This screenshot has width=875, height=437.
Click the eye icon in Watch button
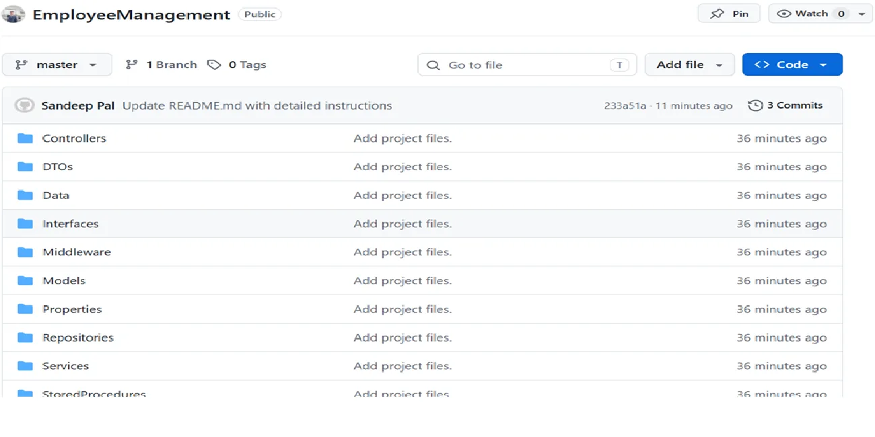coord(784,13)
